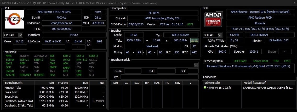This screenshot has width=297, height=112.
Task: Click the UEFI Boot indicator
Action: (x=240, y=61)
